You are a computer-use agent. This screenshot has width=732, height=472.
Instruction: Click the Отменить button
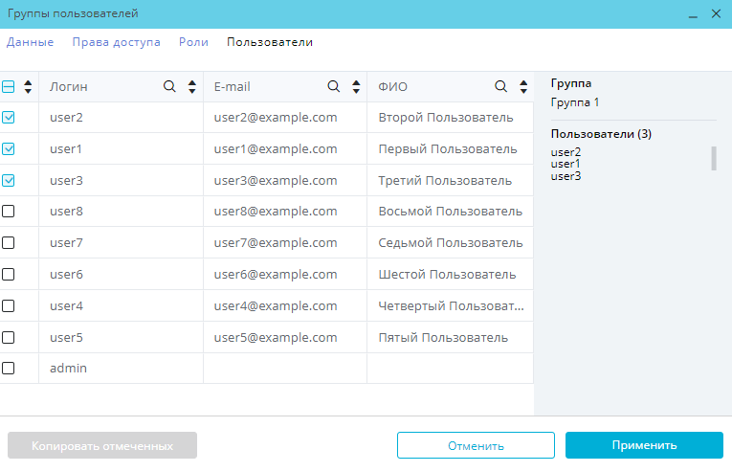[x=476, y=445]
